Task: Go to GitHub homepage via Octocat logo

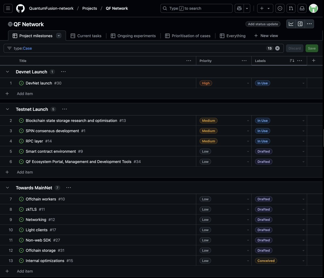Action: [x=21, y=8]
